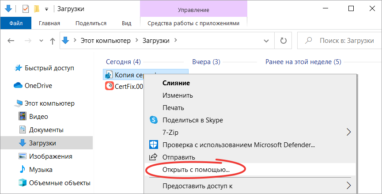Click the refresh button beside address bar
The height and width of the screenshot is (194, 382).
pos(283,41)
